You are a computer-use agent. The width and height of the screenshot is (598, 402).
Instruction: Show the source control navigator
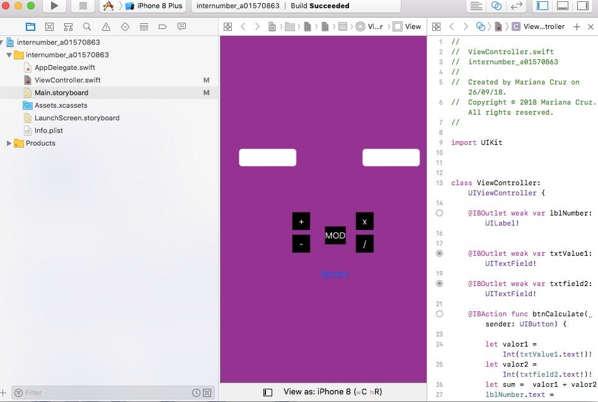[49, 26]
